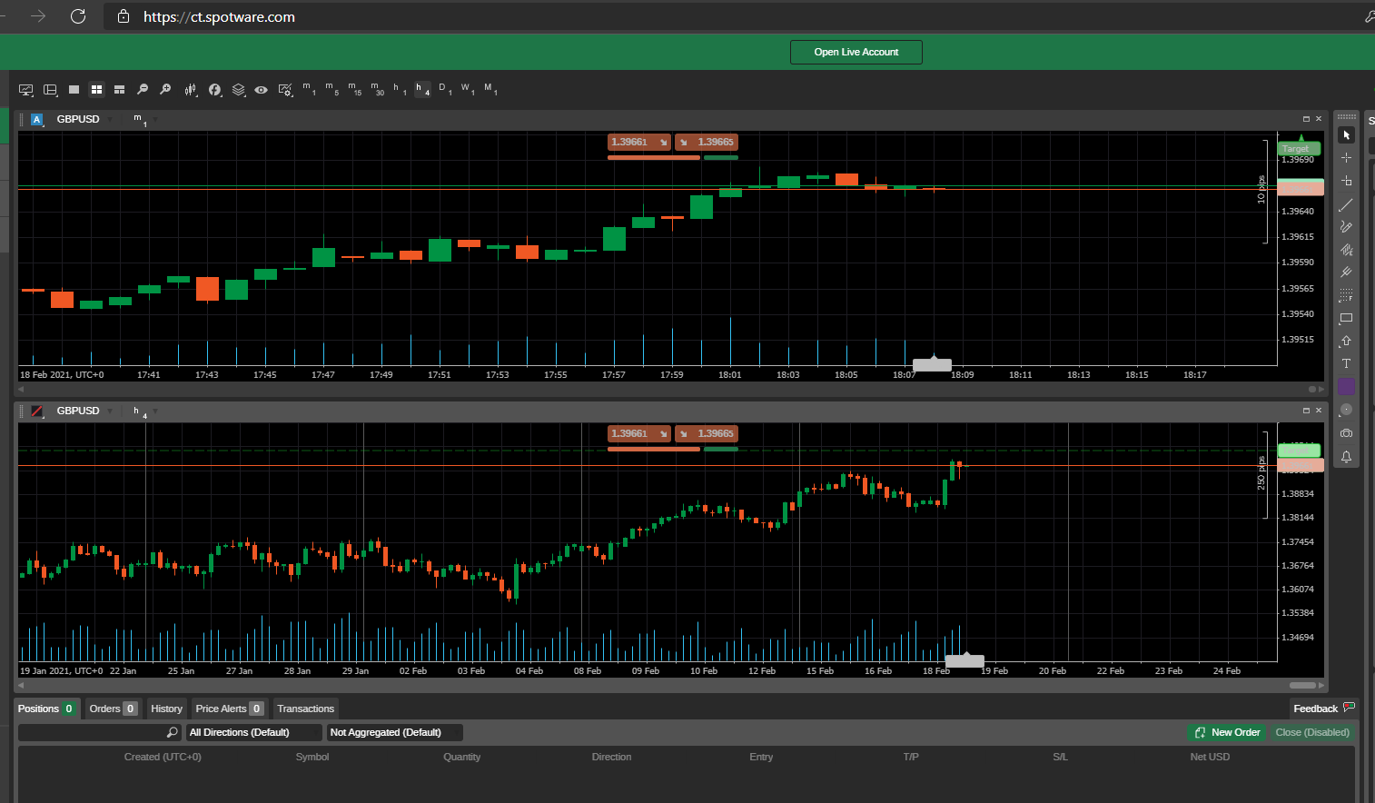
Task: Click the bottom chart horizontal scrollbar thumb
Action: click(1302, 685)
